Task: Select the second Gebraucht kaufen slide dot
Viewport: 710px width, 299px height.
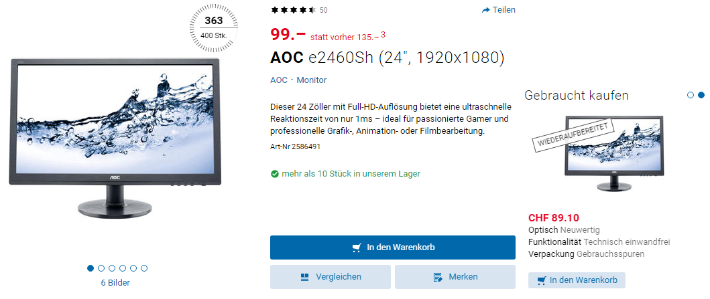Action: coord(701,95)
